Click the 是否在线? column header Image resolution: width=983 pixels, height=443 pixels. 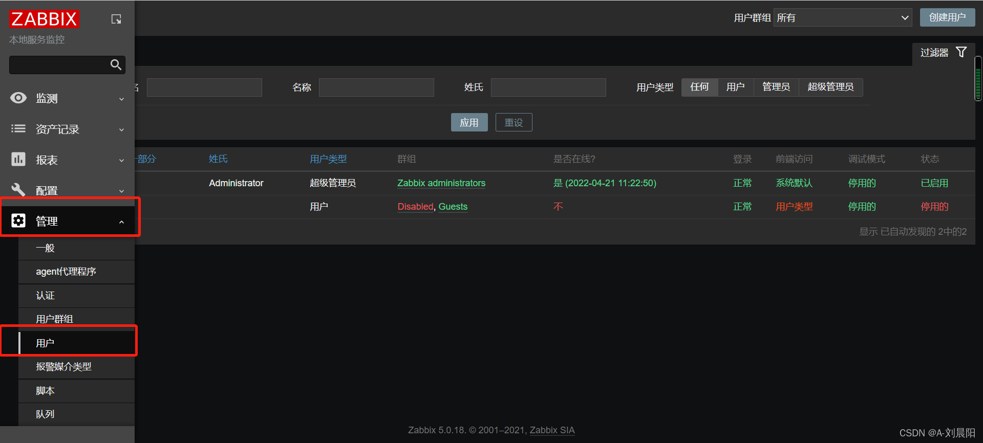point(574,159)
